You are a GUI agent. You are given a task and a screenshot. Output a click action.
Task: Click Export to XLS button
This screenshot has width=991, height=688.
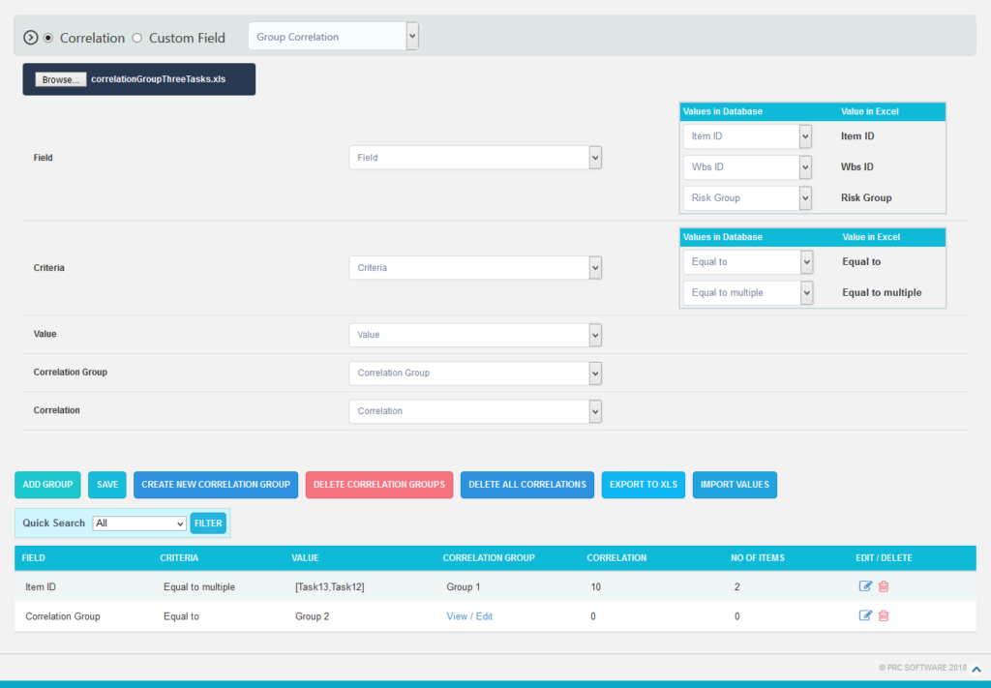tap(644, 485)
